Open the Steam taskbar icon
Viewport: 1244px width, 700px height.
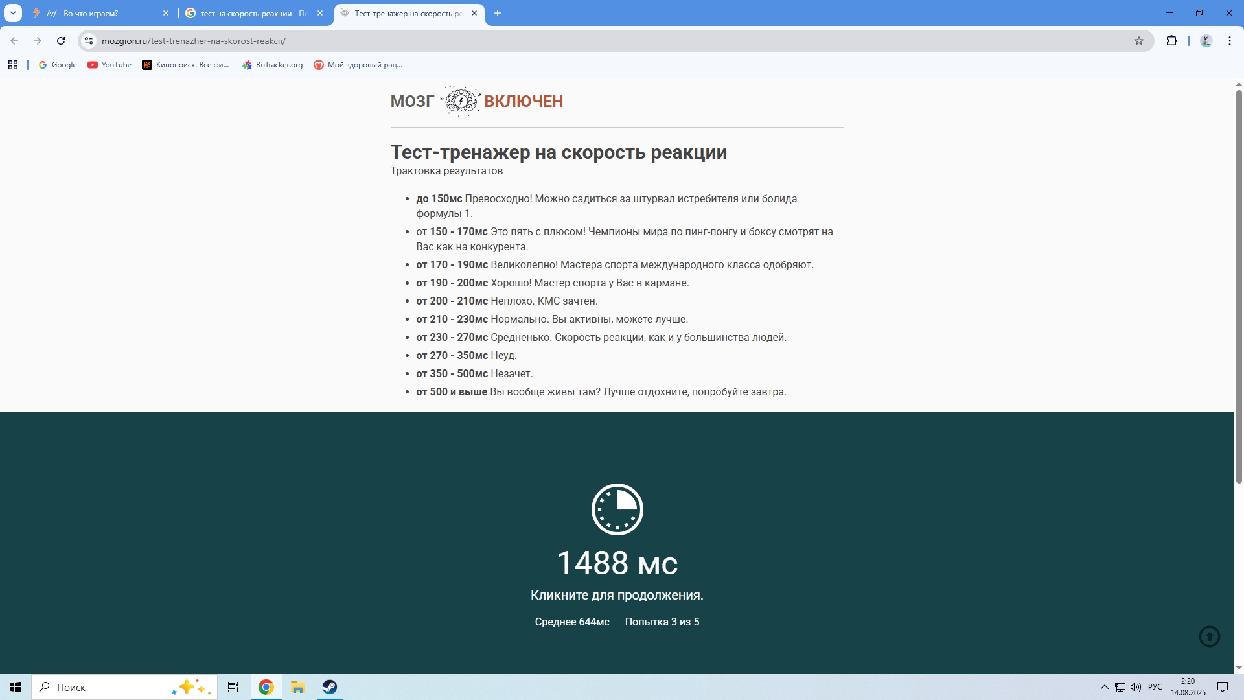click(x=330, y=687)
